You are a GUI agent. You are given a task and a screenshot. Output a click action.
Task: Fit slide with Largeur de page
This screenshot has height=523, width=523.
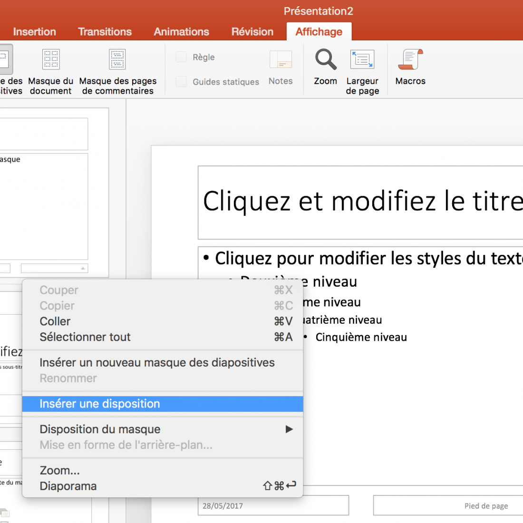[362, 72]
